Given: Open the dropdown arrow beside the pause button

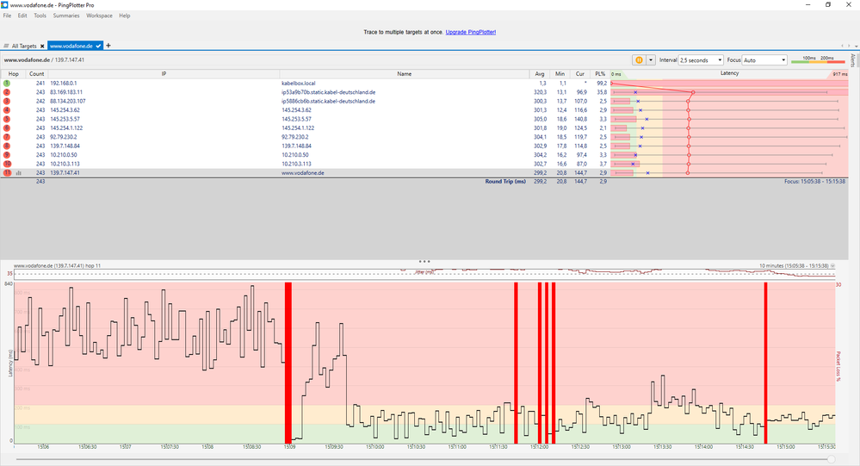Looking at the screenshot, I should tap(651, 59).
